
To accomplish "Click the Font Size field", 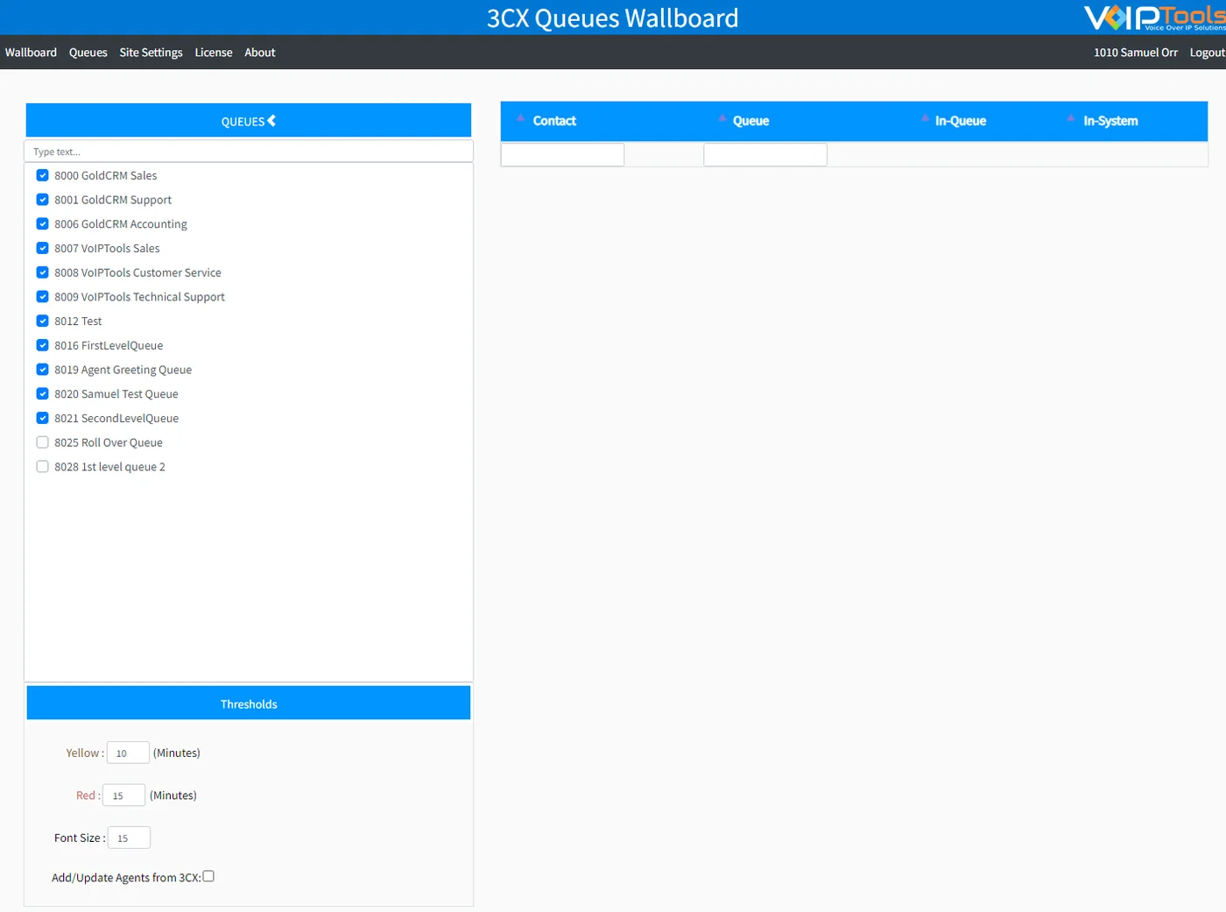I will [129, 838].
